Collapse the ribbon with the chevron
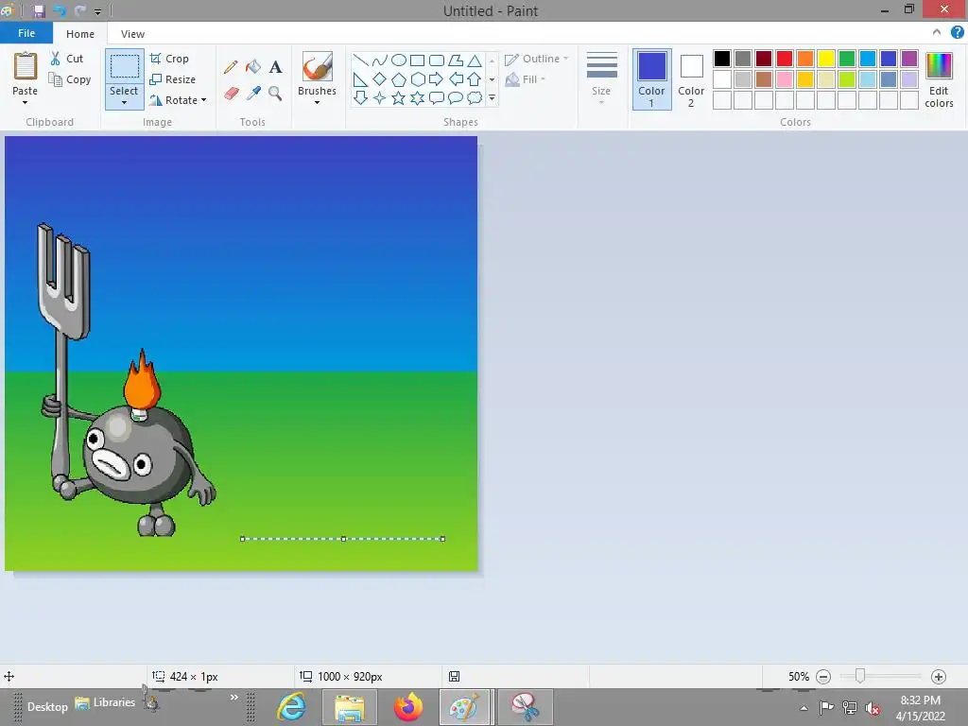 tap(937, 32)
